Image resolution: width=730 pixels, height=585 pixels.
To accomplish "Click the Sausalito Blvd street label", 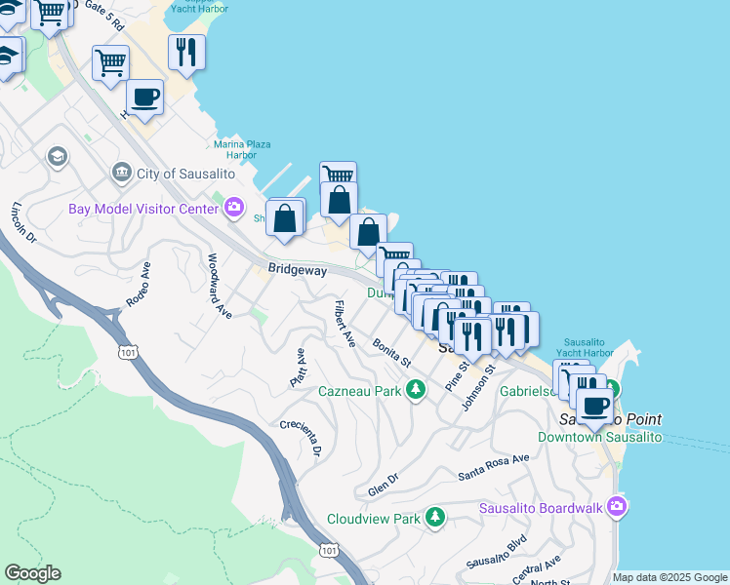I will point(497,552).
